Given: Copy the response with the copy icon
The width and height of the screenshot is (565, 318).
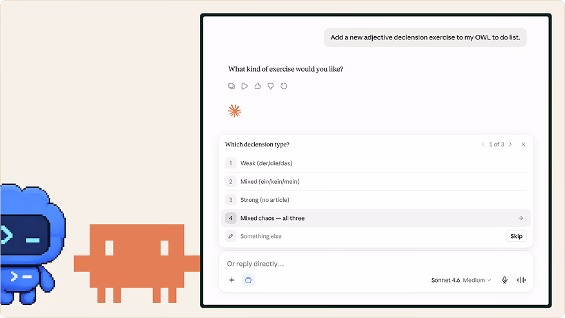Looking at the screenshot, I should (x=232, y=86).
